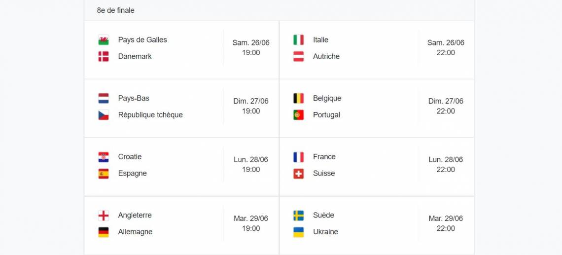
Task: Click the Belgium flag icon
Action: click(x=298, y=98)
